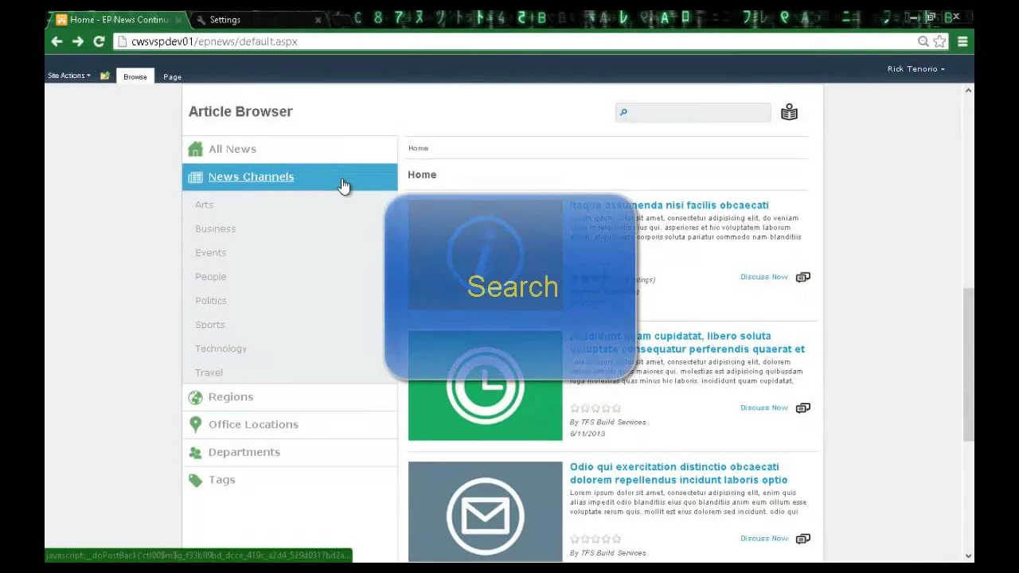The height and width of the screenshot is (573, 1019).
Task: Collapse the News Channels section
Action: click(x=290, y=177)
